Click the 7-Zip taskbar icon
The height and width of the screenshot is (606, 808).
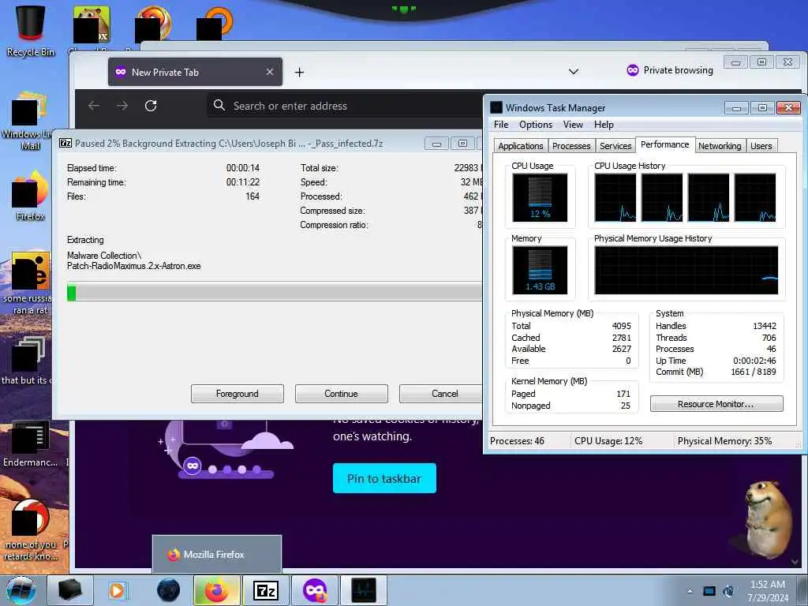tap(266, 590)
